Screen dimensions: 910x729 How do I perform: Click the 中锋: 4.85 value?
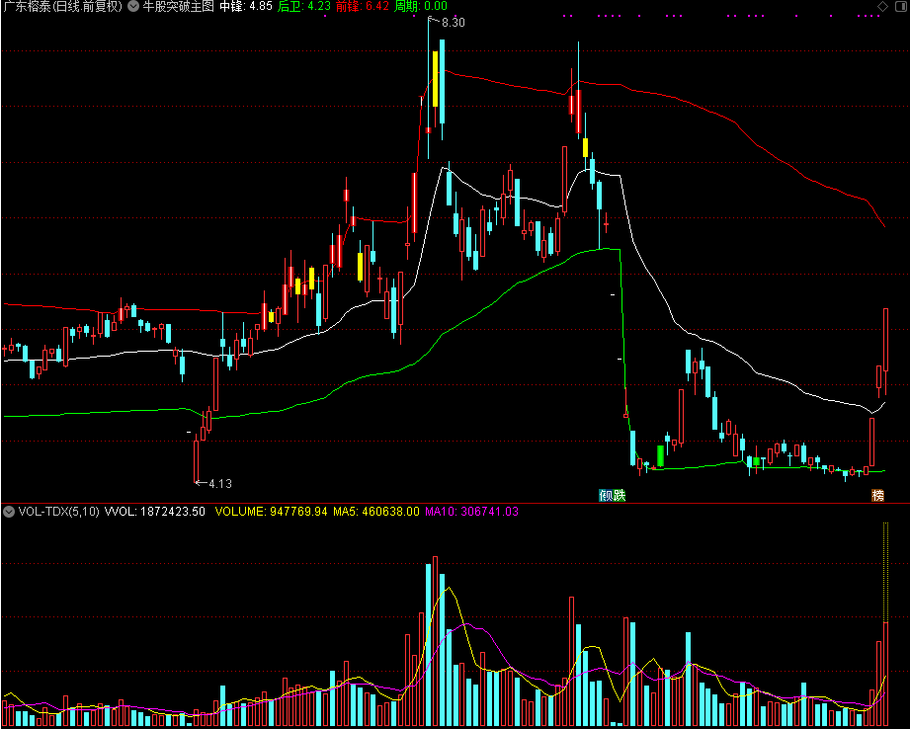click(246, 7)
